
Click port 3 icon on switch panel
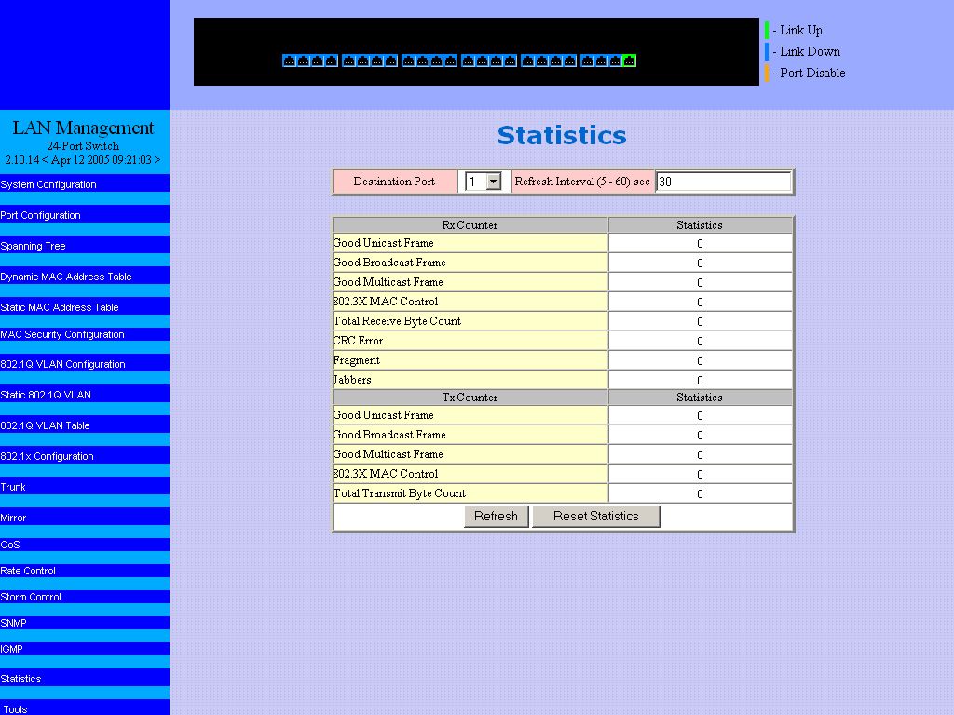coord(317,61)
